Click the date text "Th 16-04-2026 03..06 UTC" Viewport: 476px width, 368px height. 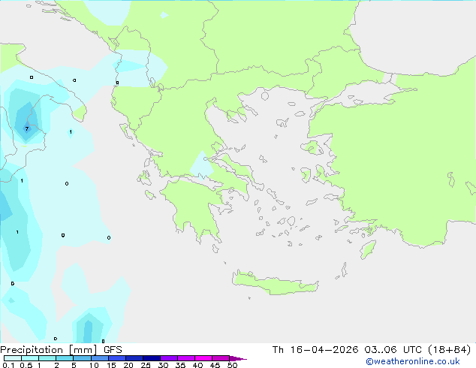coord(347,350)
